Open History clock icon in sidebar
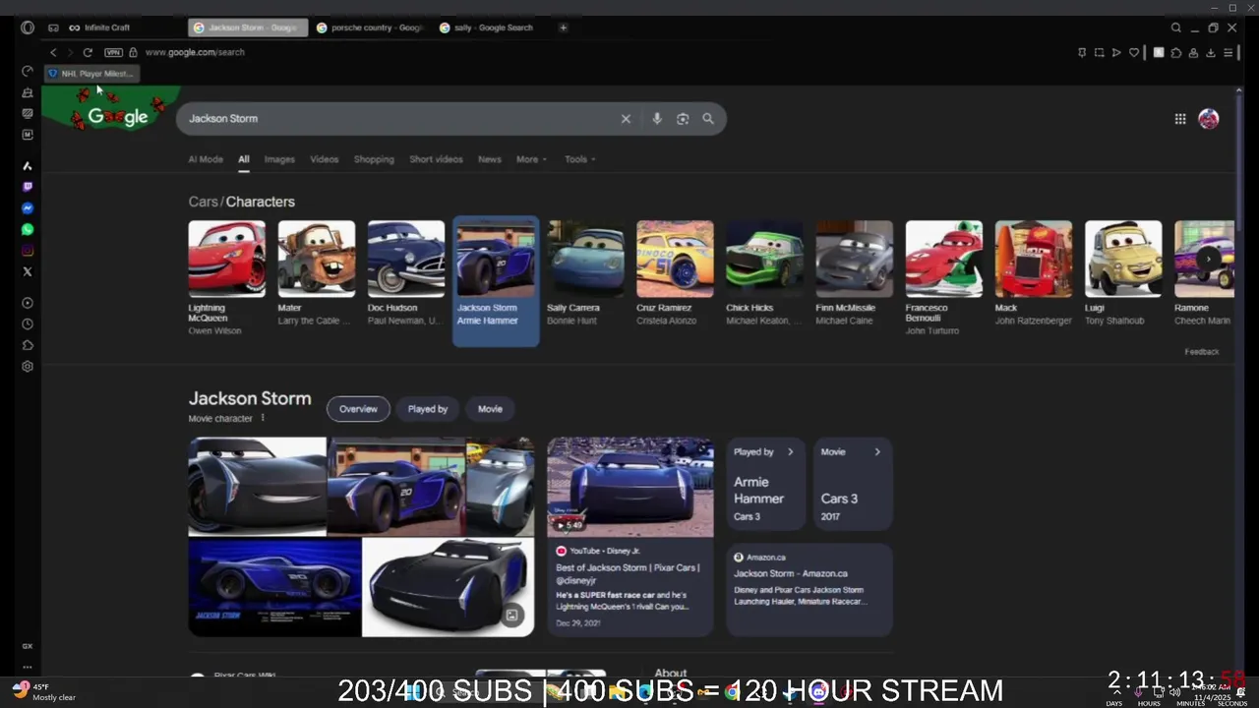1259x708 pixels. pyautogui.click(x=28, y=324)
